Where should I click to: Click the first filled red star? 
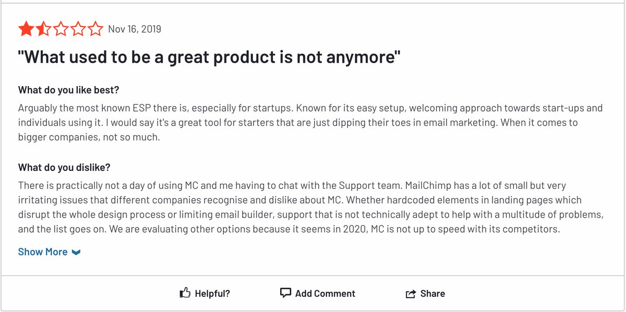[x=25, y=29]
